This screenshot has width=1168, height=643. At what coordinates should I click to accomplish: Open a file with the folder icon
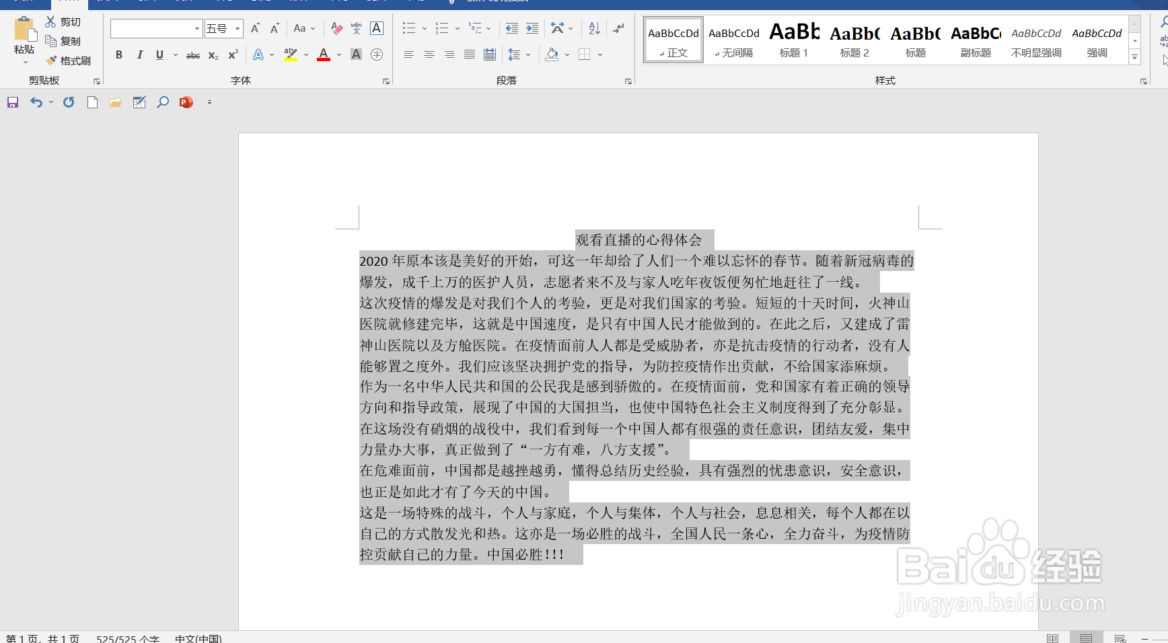(116, 102)
